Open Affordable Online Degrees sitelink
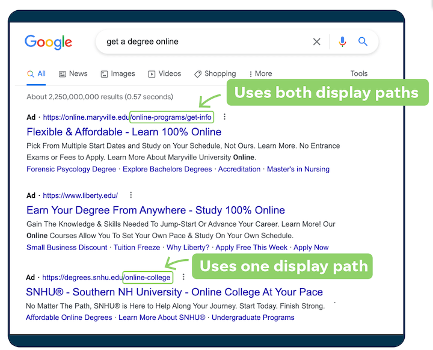Image resolution: width=433 pixels, height=350 pixels. (x=69, y=318)
